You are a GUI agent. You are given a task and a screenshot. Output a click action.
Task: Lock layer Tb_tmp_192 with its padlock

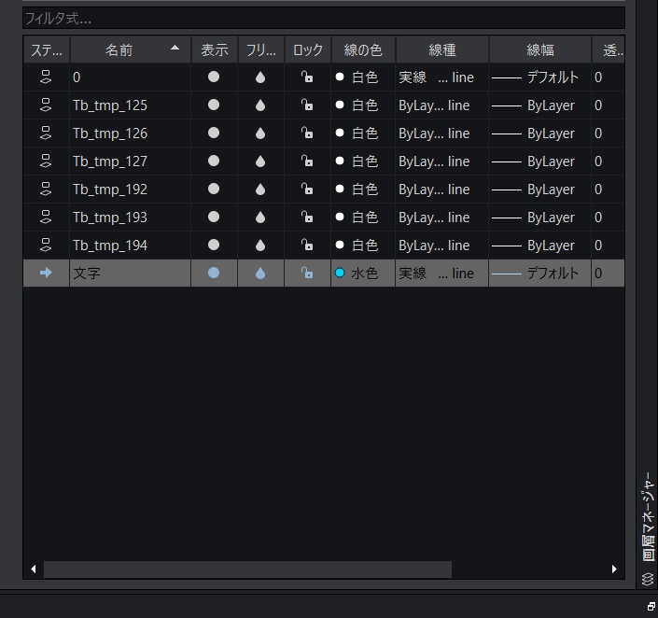[307, 189]
